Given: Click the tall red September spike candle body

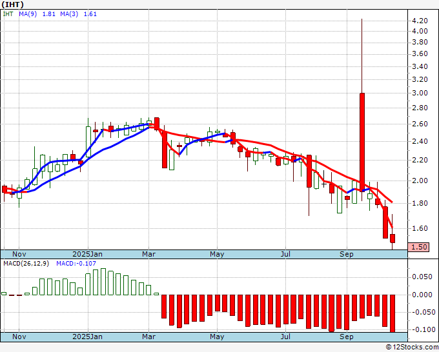Looking at the screenshot, I should (362, 142).
